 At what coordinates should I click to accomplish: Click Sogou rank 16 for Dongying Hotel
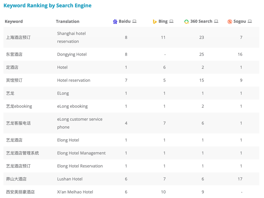coord(240,54)
